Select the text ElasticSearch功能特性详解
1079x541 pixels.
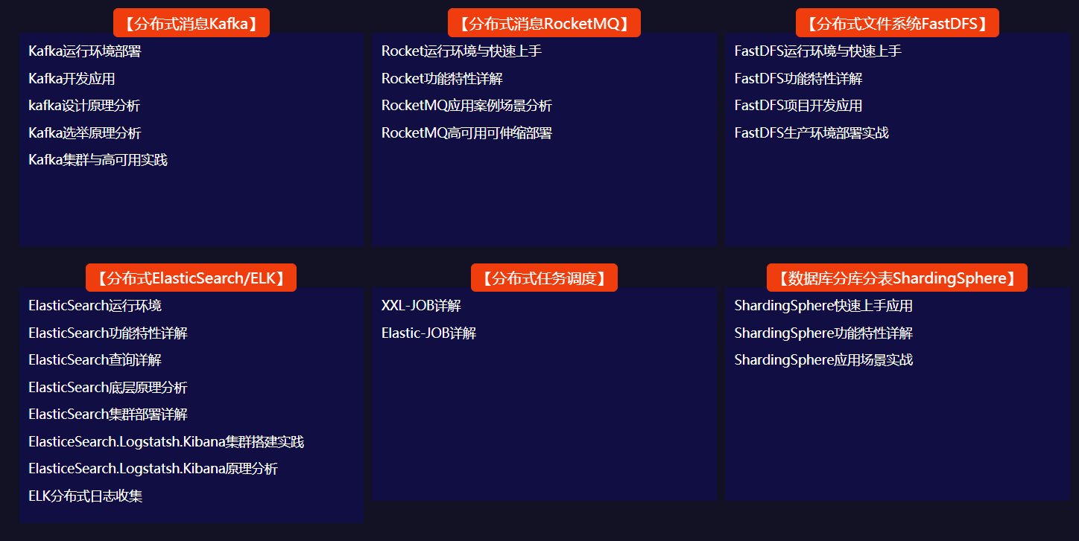click(x=108, y=333)
